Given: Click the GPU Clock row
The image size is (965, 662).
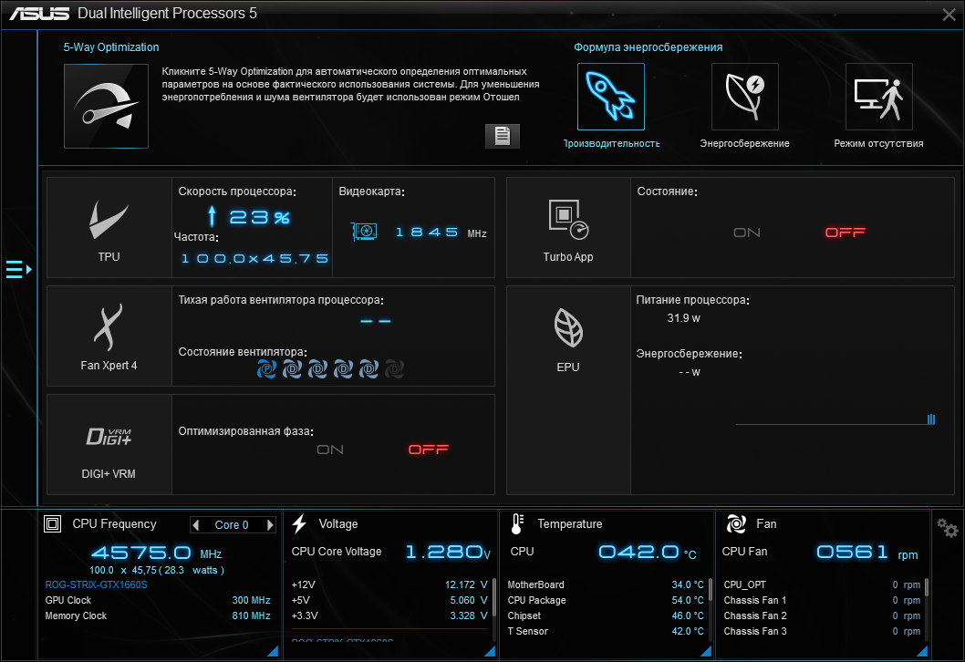Looking at the screenshot, I should point(158,600).
